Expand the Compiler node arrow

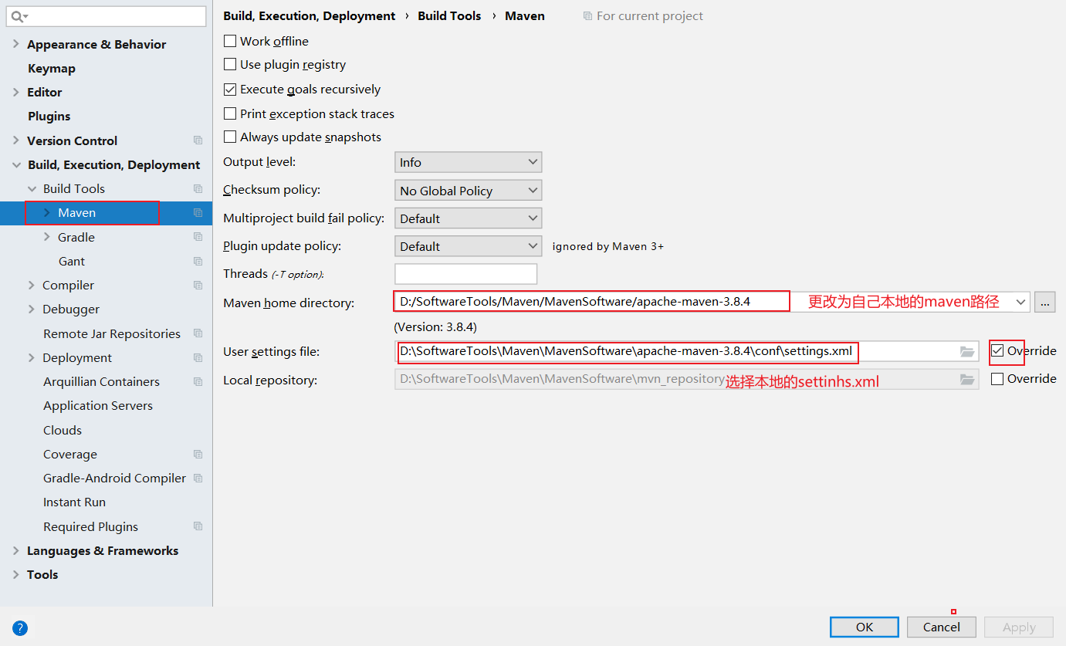[32, 285]
